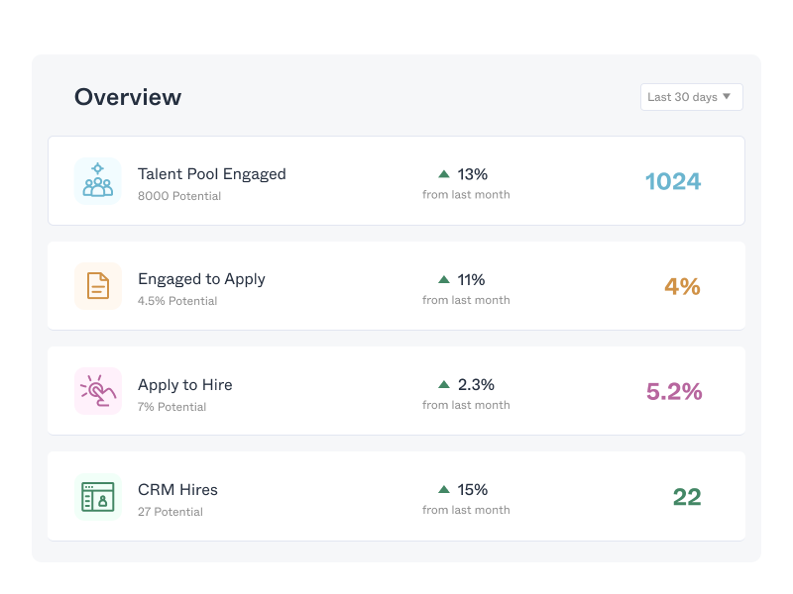
Task: Click the up arrow next to 2.3%
Action: point(444,384)
